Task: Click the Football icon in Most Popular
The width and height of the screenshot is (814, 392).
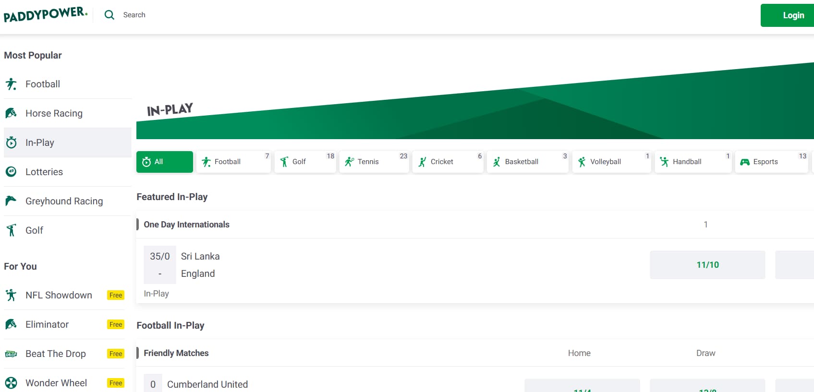Action: (x=11, y=84)
